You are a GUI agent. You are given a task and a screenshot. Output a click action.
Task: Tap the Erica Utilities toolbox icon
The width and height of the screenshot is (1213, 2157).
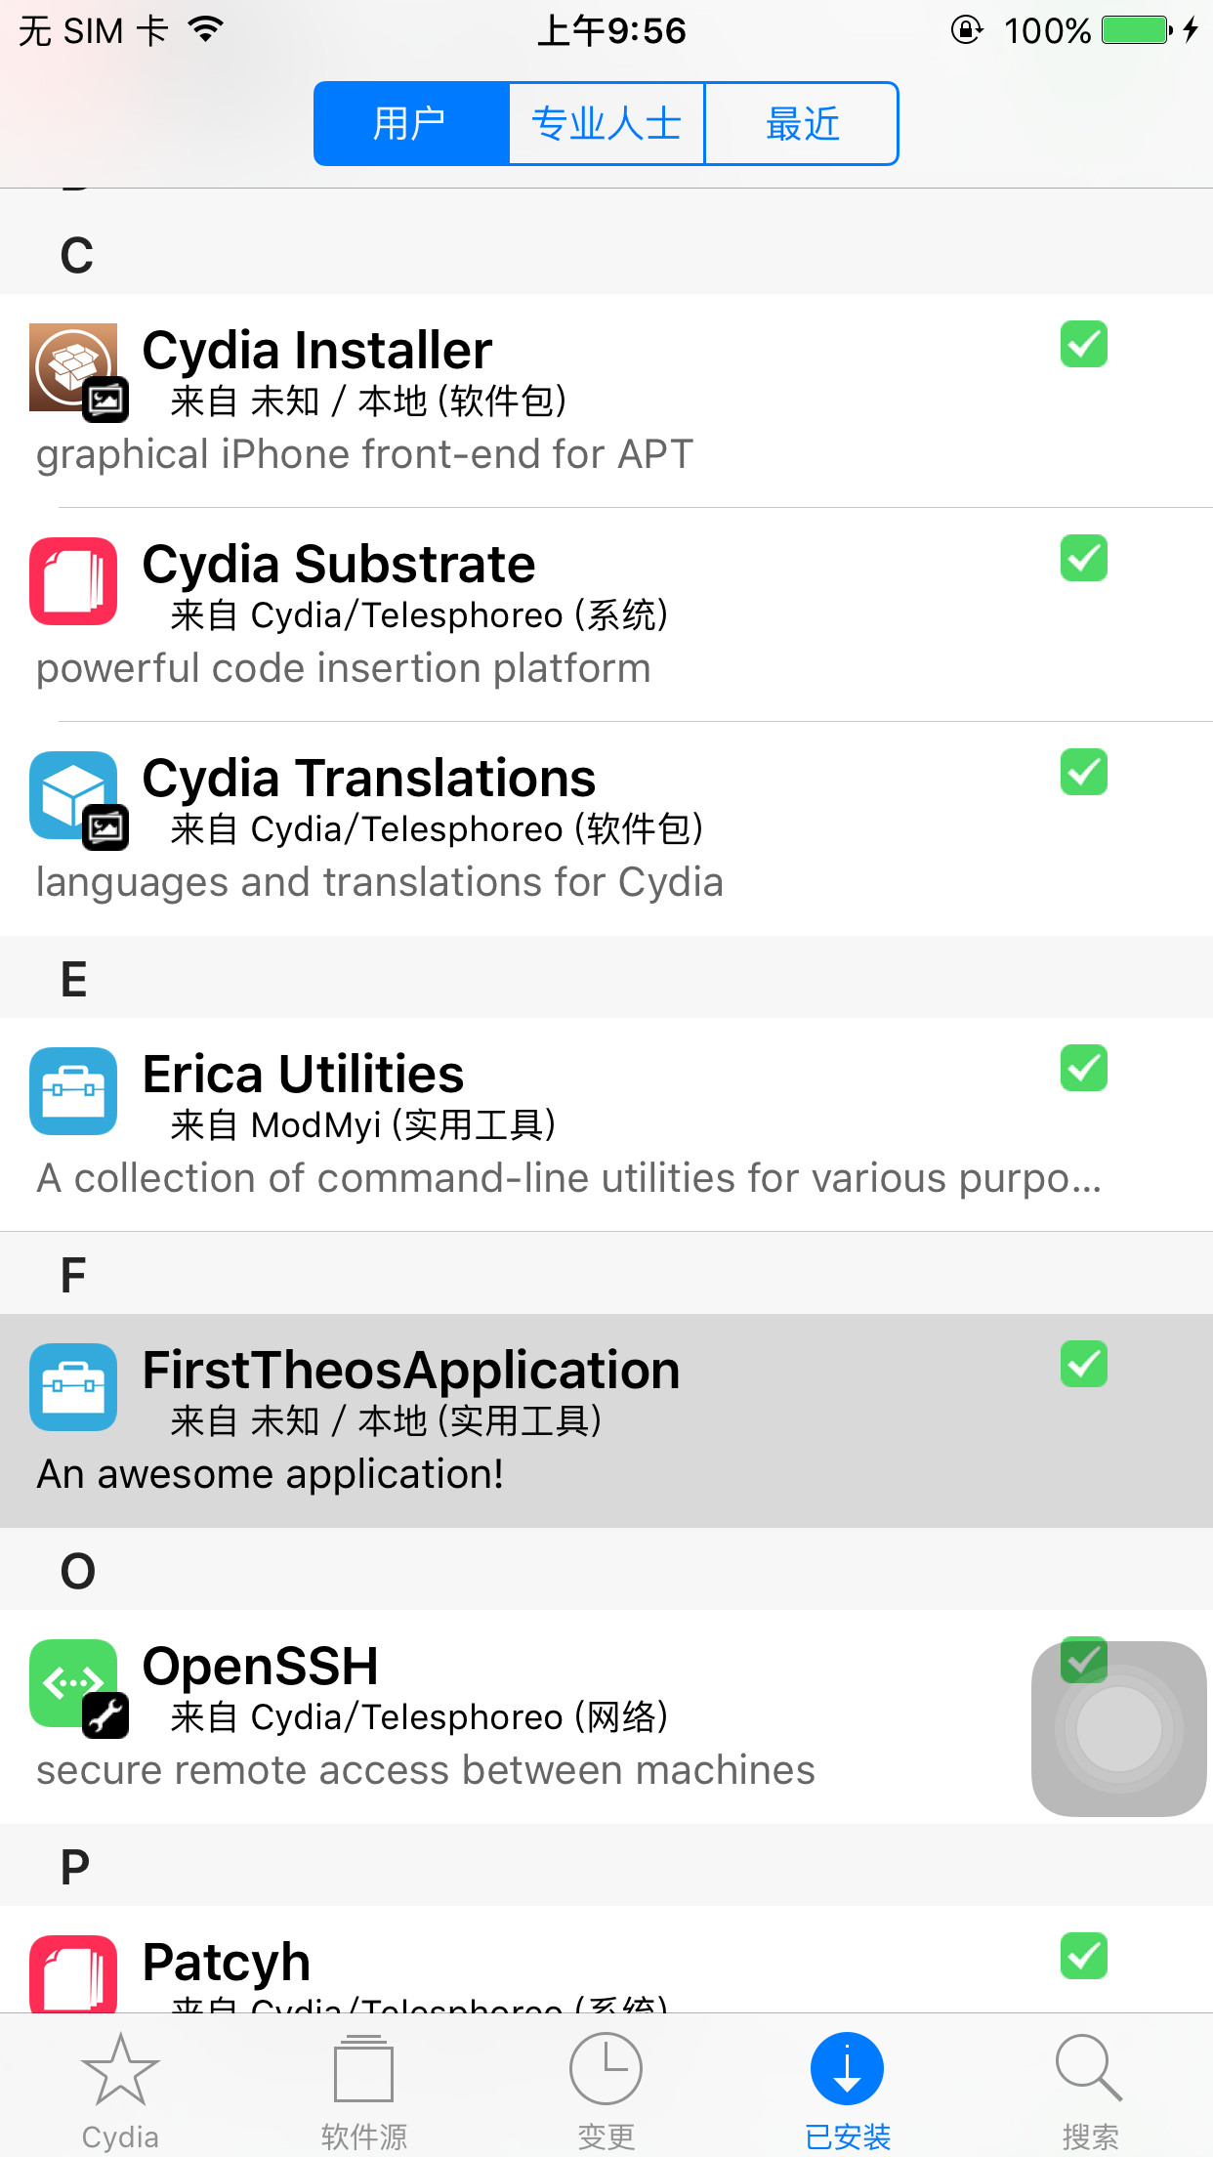coord(73,1091)
